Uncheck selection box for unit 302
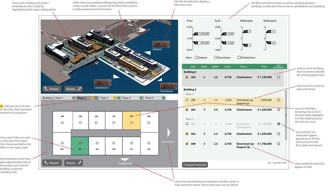The width and height of the screenshot is (328, 191). tap(187, 134)
